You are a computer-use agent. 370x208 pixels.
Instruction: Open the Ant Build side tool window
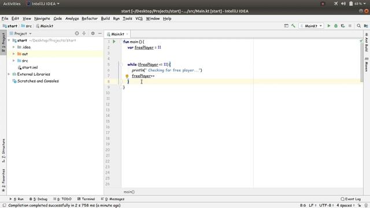(x=367, y=42)
